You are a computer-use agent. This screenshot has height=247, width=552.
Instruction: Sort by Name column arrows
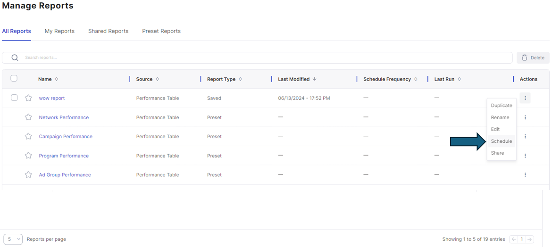tap(57, 79)
